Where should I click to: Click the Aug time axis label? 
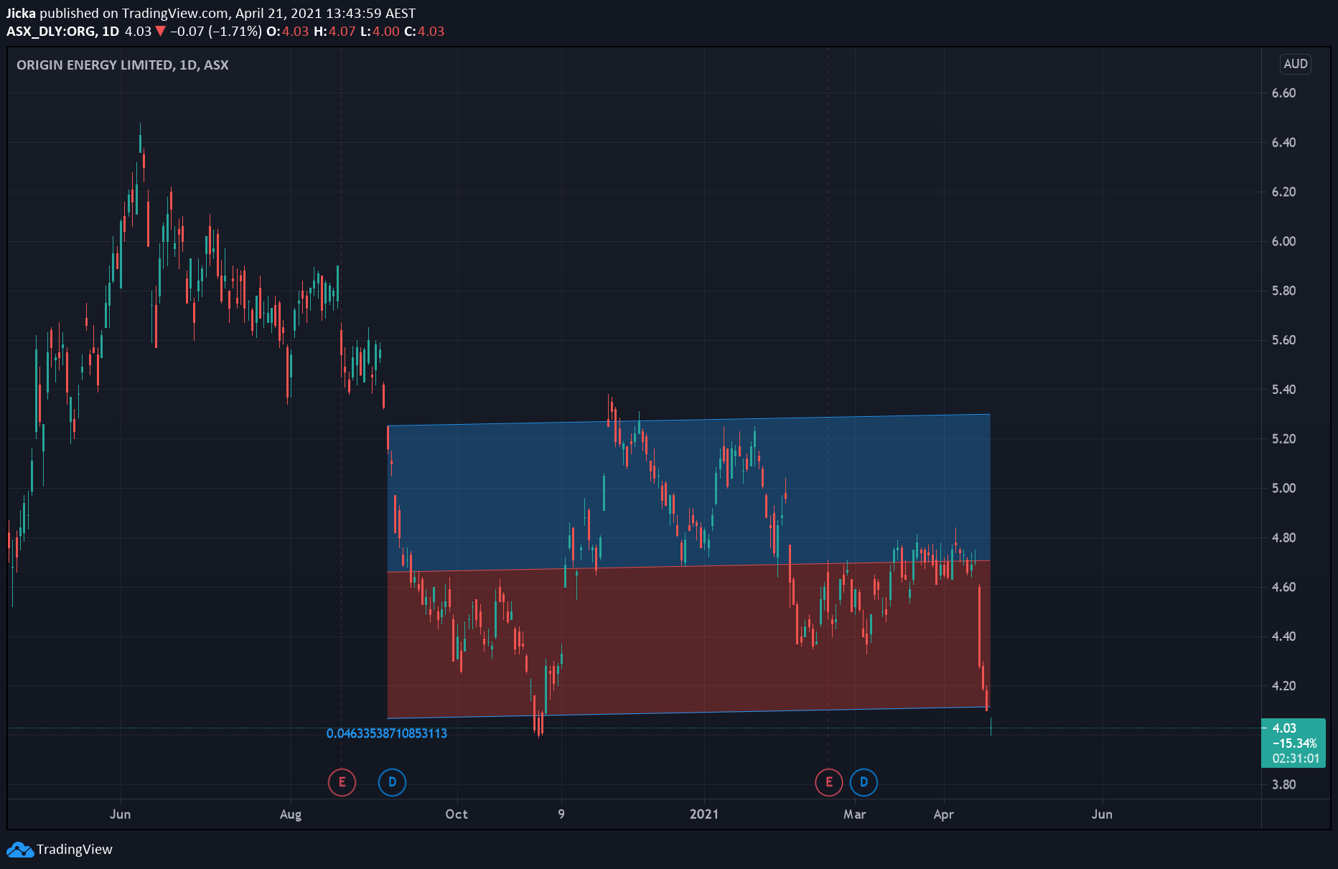point(291,814)
